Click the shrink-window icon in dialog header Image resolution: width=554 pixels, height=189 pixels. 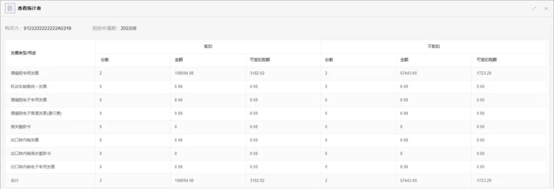(535, 8)
